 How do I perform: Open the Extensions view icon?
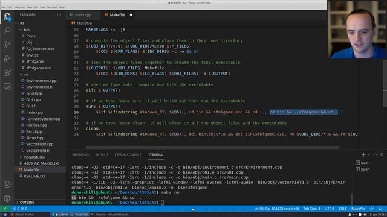tap(7, 72)
